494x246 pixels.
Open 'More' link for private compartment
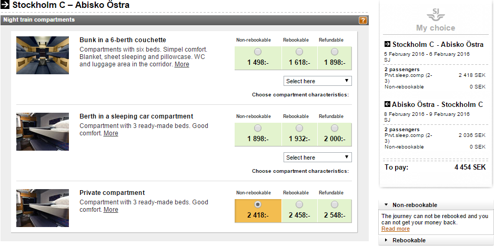click(x=111, y=210)
